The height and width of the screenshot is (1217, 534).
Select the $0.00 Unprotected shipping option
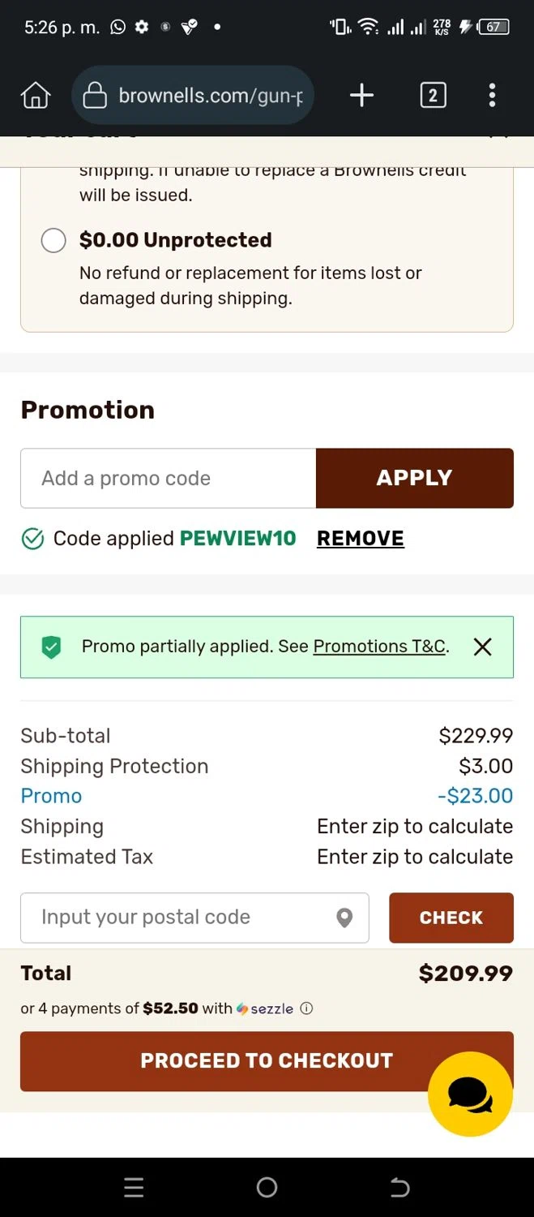point(53,240)
